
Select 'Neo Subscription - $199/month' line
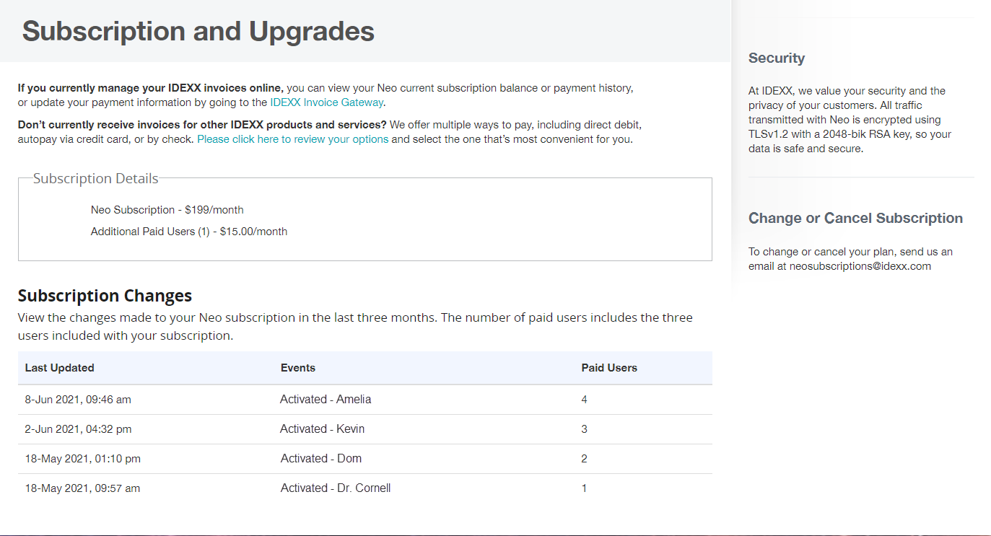[167, 210]
